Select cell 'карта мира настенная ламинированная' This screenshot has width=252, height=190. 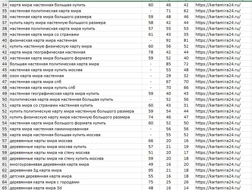[75, 129]
